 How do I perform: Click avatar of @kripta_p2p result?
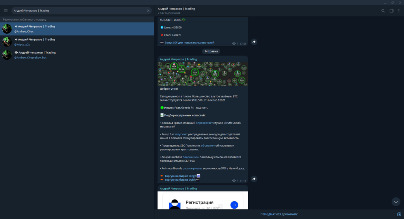coord(7,42)
